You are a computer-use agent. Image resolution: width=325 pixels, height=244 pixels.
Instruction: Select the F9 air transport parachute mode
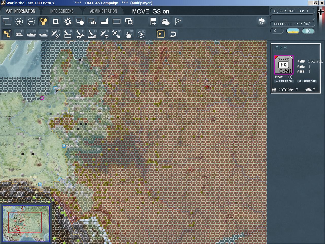(x=104, y=34)
